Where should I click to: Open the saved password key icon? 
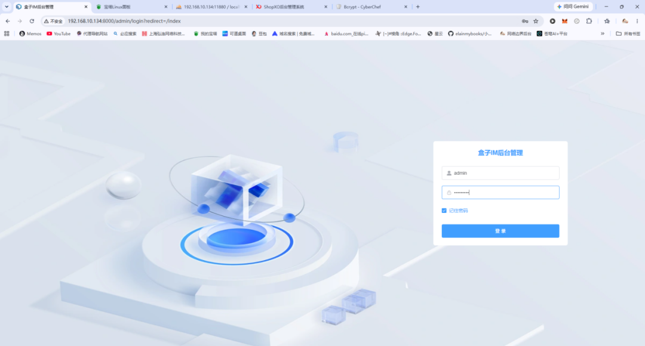(525, 21)
